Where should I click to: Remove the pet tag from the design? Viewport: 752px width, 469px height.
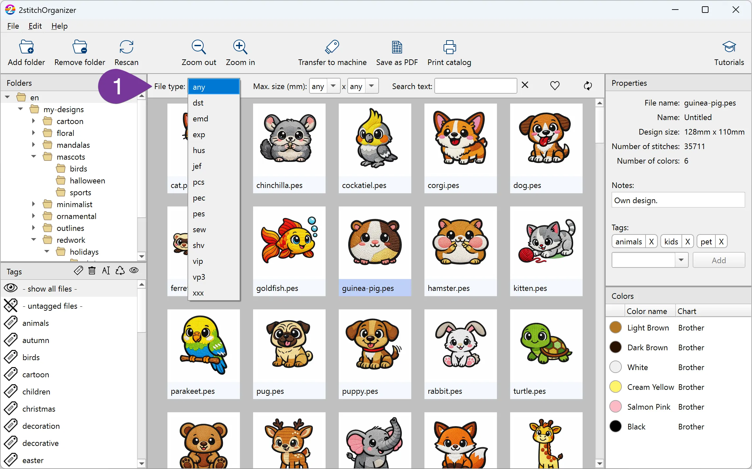(x=721, y=242)
